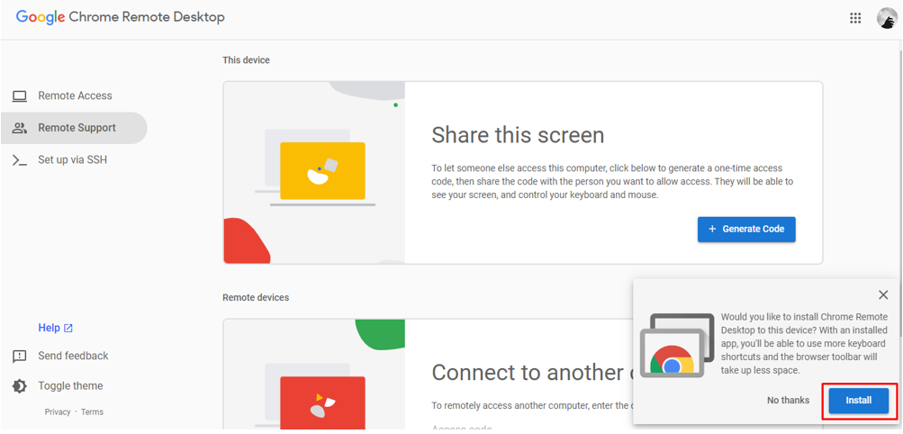Viewport: 903px width, 434px height.
Task: Open Set up via SSH section
Action: (x=74, y=160)
